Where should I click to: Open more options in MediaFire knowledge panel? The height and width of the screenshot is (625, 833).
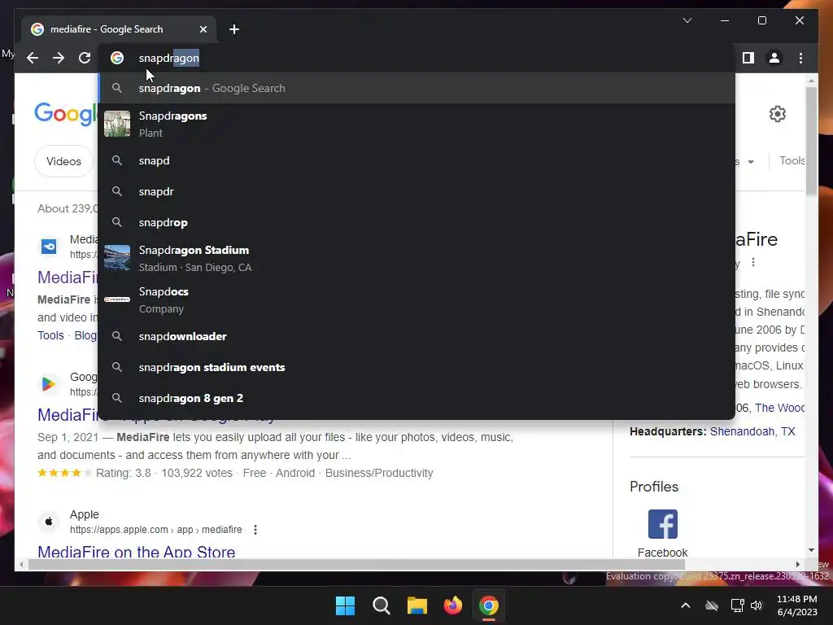pos(752,262)
